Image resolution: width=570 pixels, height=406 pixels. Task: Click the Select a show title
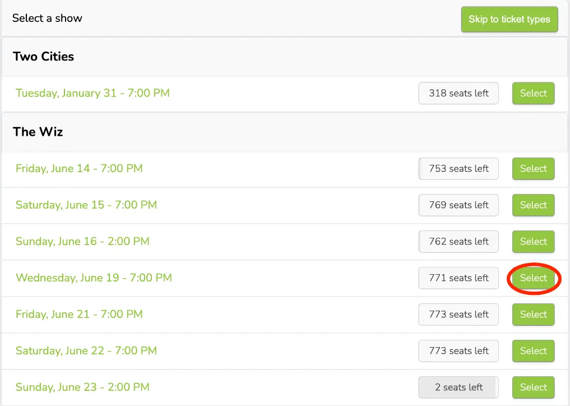[x=47, y=18]
